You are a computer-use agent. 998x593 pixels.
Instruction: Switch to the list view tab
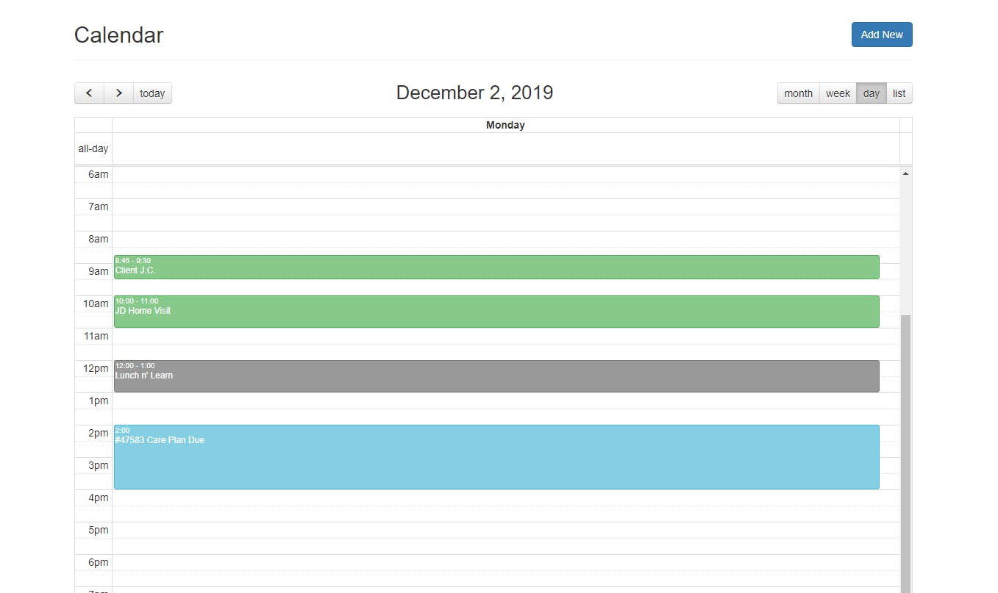tap(899, 93)
